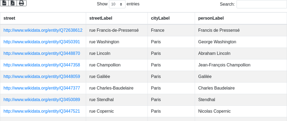The height and width of the screenshot is (121, 287).
Task: Open Wikidata link Q3448870
Action: click(x=42, y=54)
